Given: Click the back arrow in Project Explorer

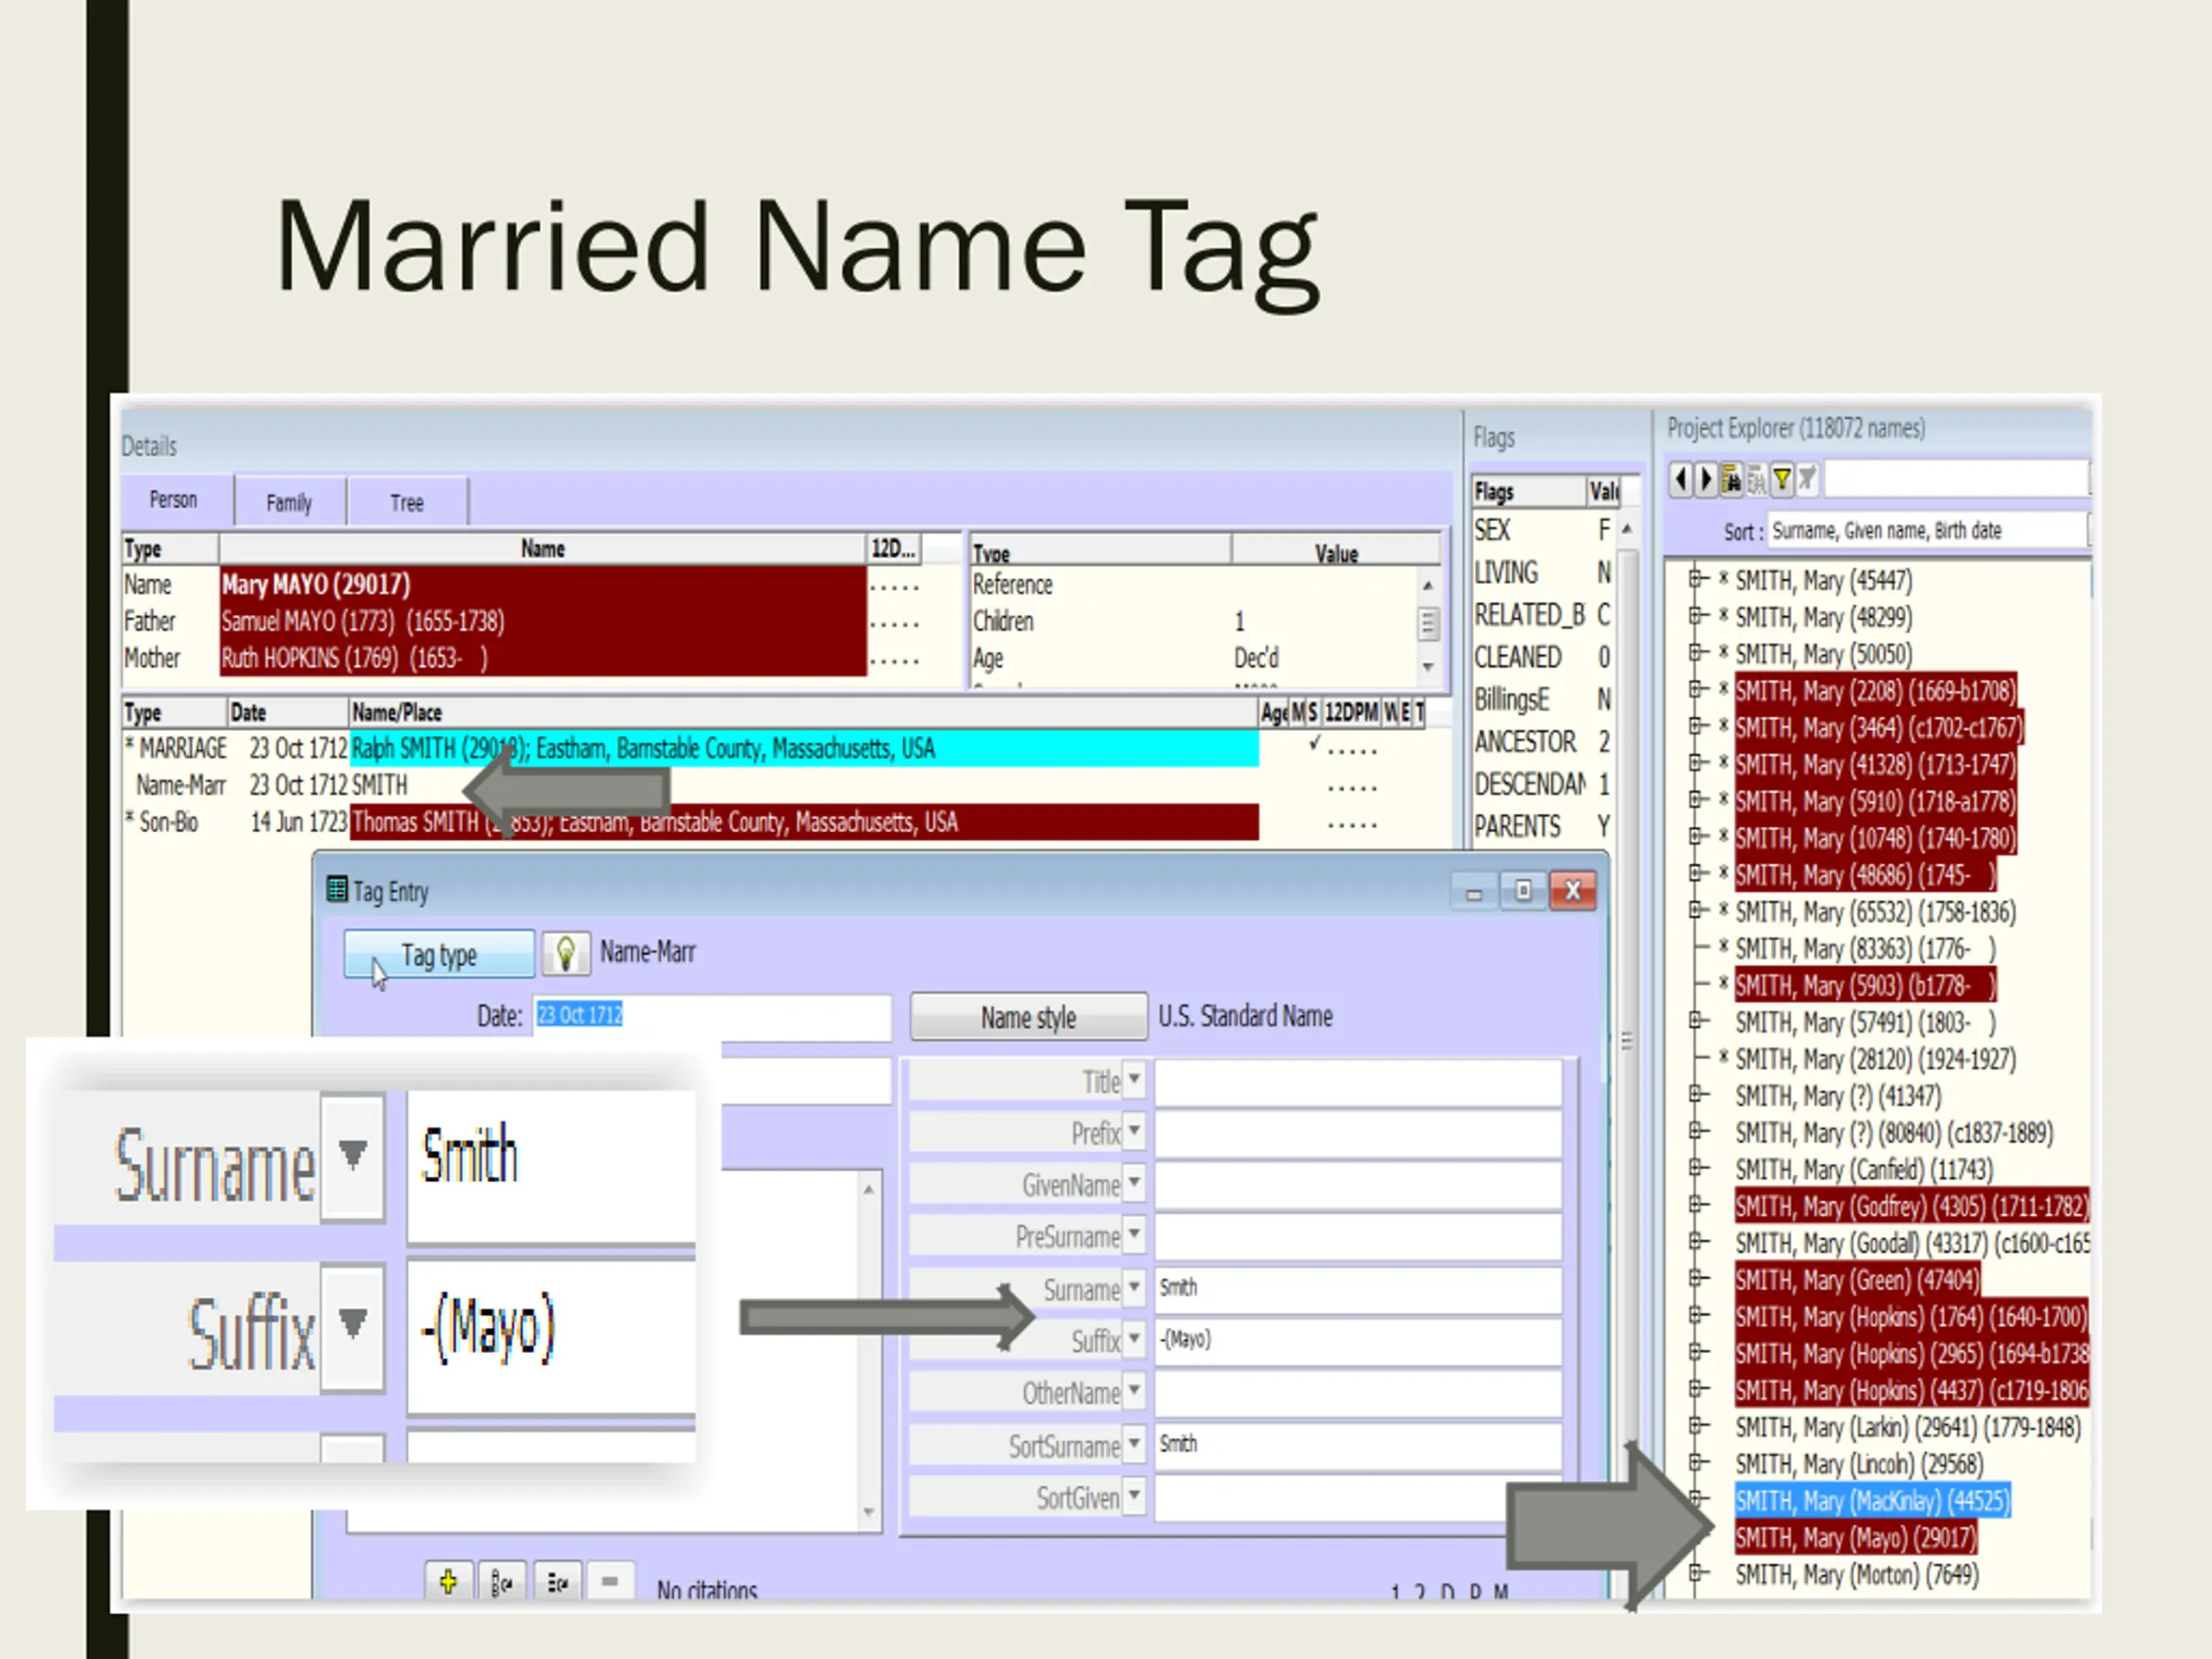Looking at the screenshot, I should pos(1680,480).
